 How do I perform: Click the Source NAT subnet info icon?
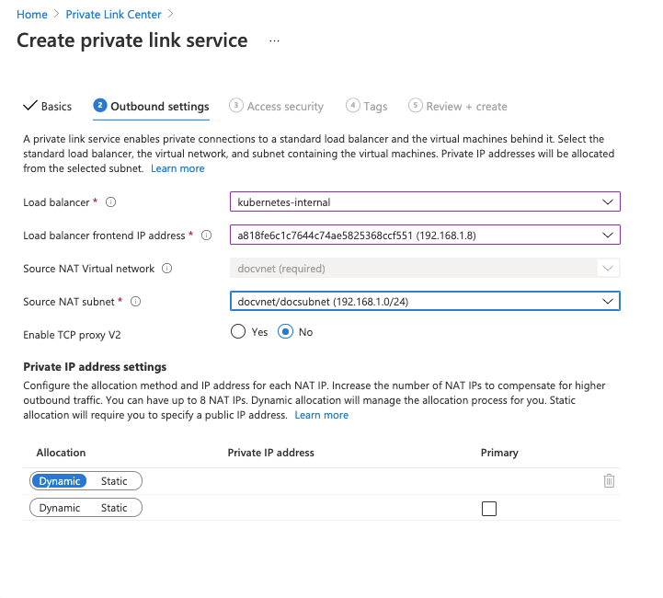pos(135,302)
